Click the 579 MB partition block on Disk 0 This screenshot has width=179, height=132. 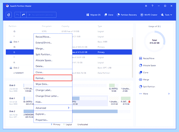(28, 88)
